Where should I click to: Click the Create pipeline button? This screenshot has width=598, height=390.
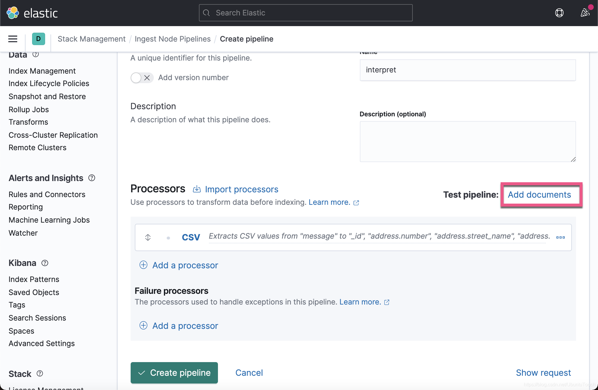[x=174, y=373]
